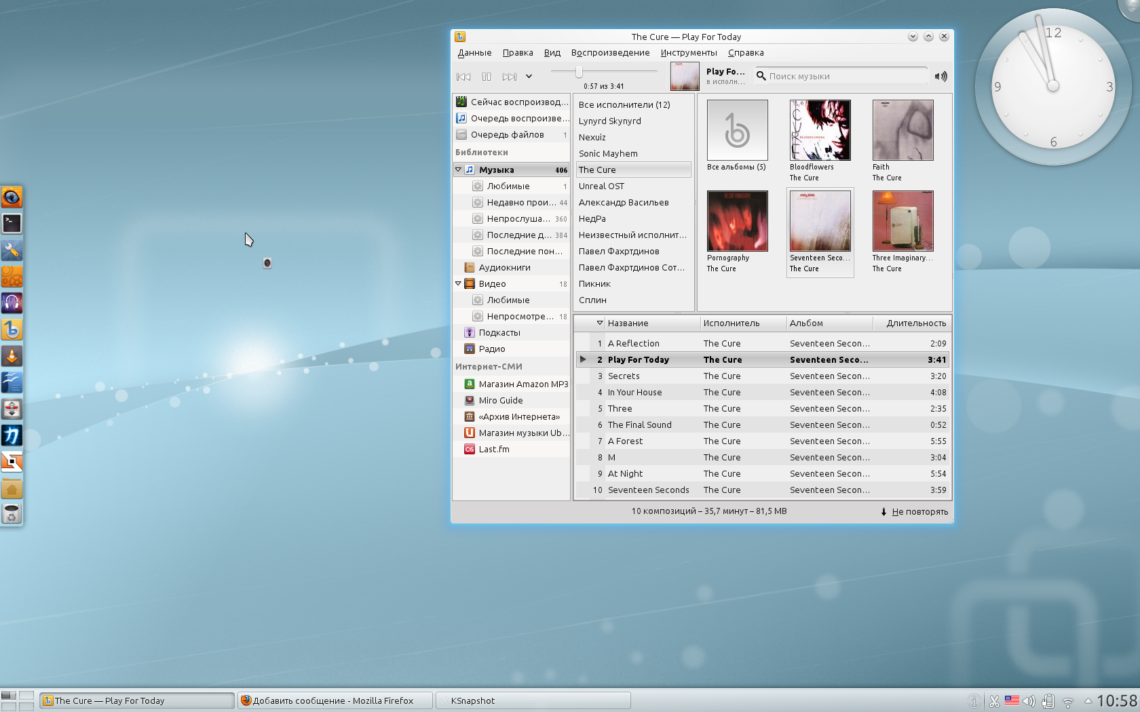Viewport: 1140px width, 712px height.
Task: Open the next-track options dropdown arrow
Action: click(x=529, y=77)
